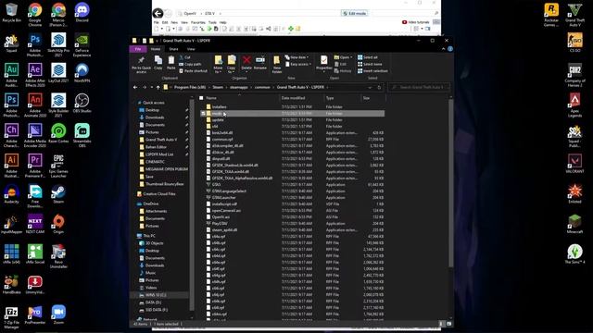Click in the Explorer search box
This screenshot has width=593, height=333.
[x=420, y=87]
